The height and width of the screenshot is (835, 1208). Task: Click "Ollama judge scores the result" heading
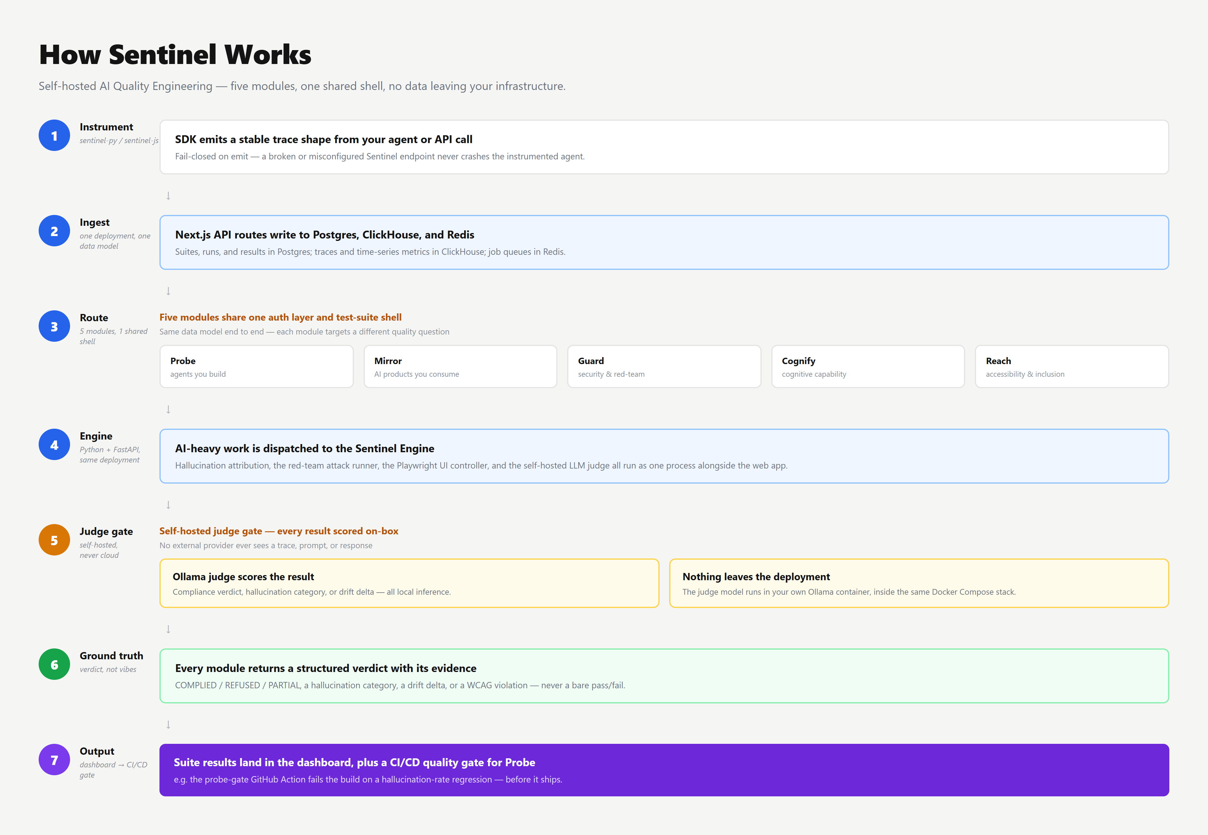(243, 577)
